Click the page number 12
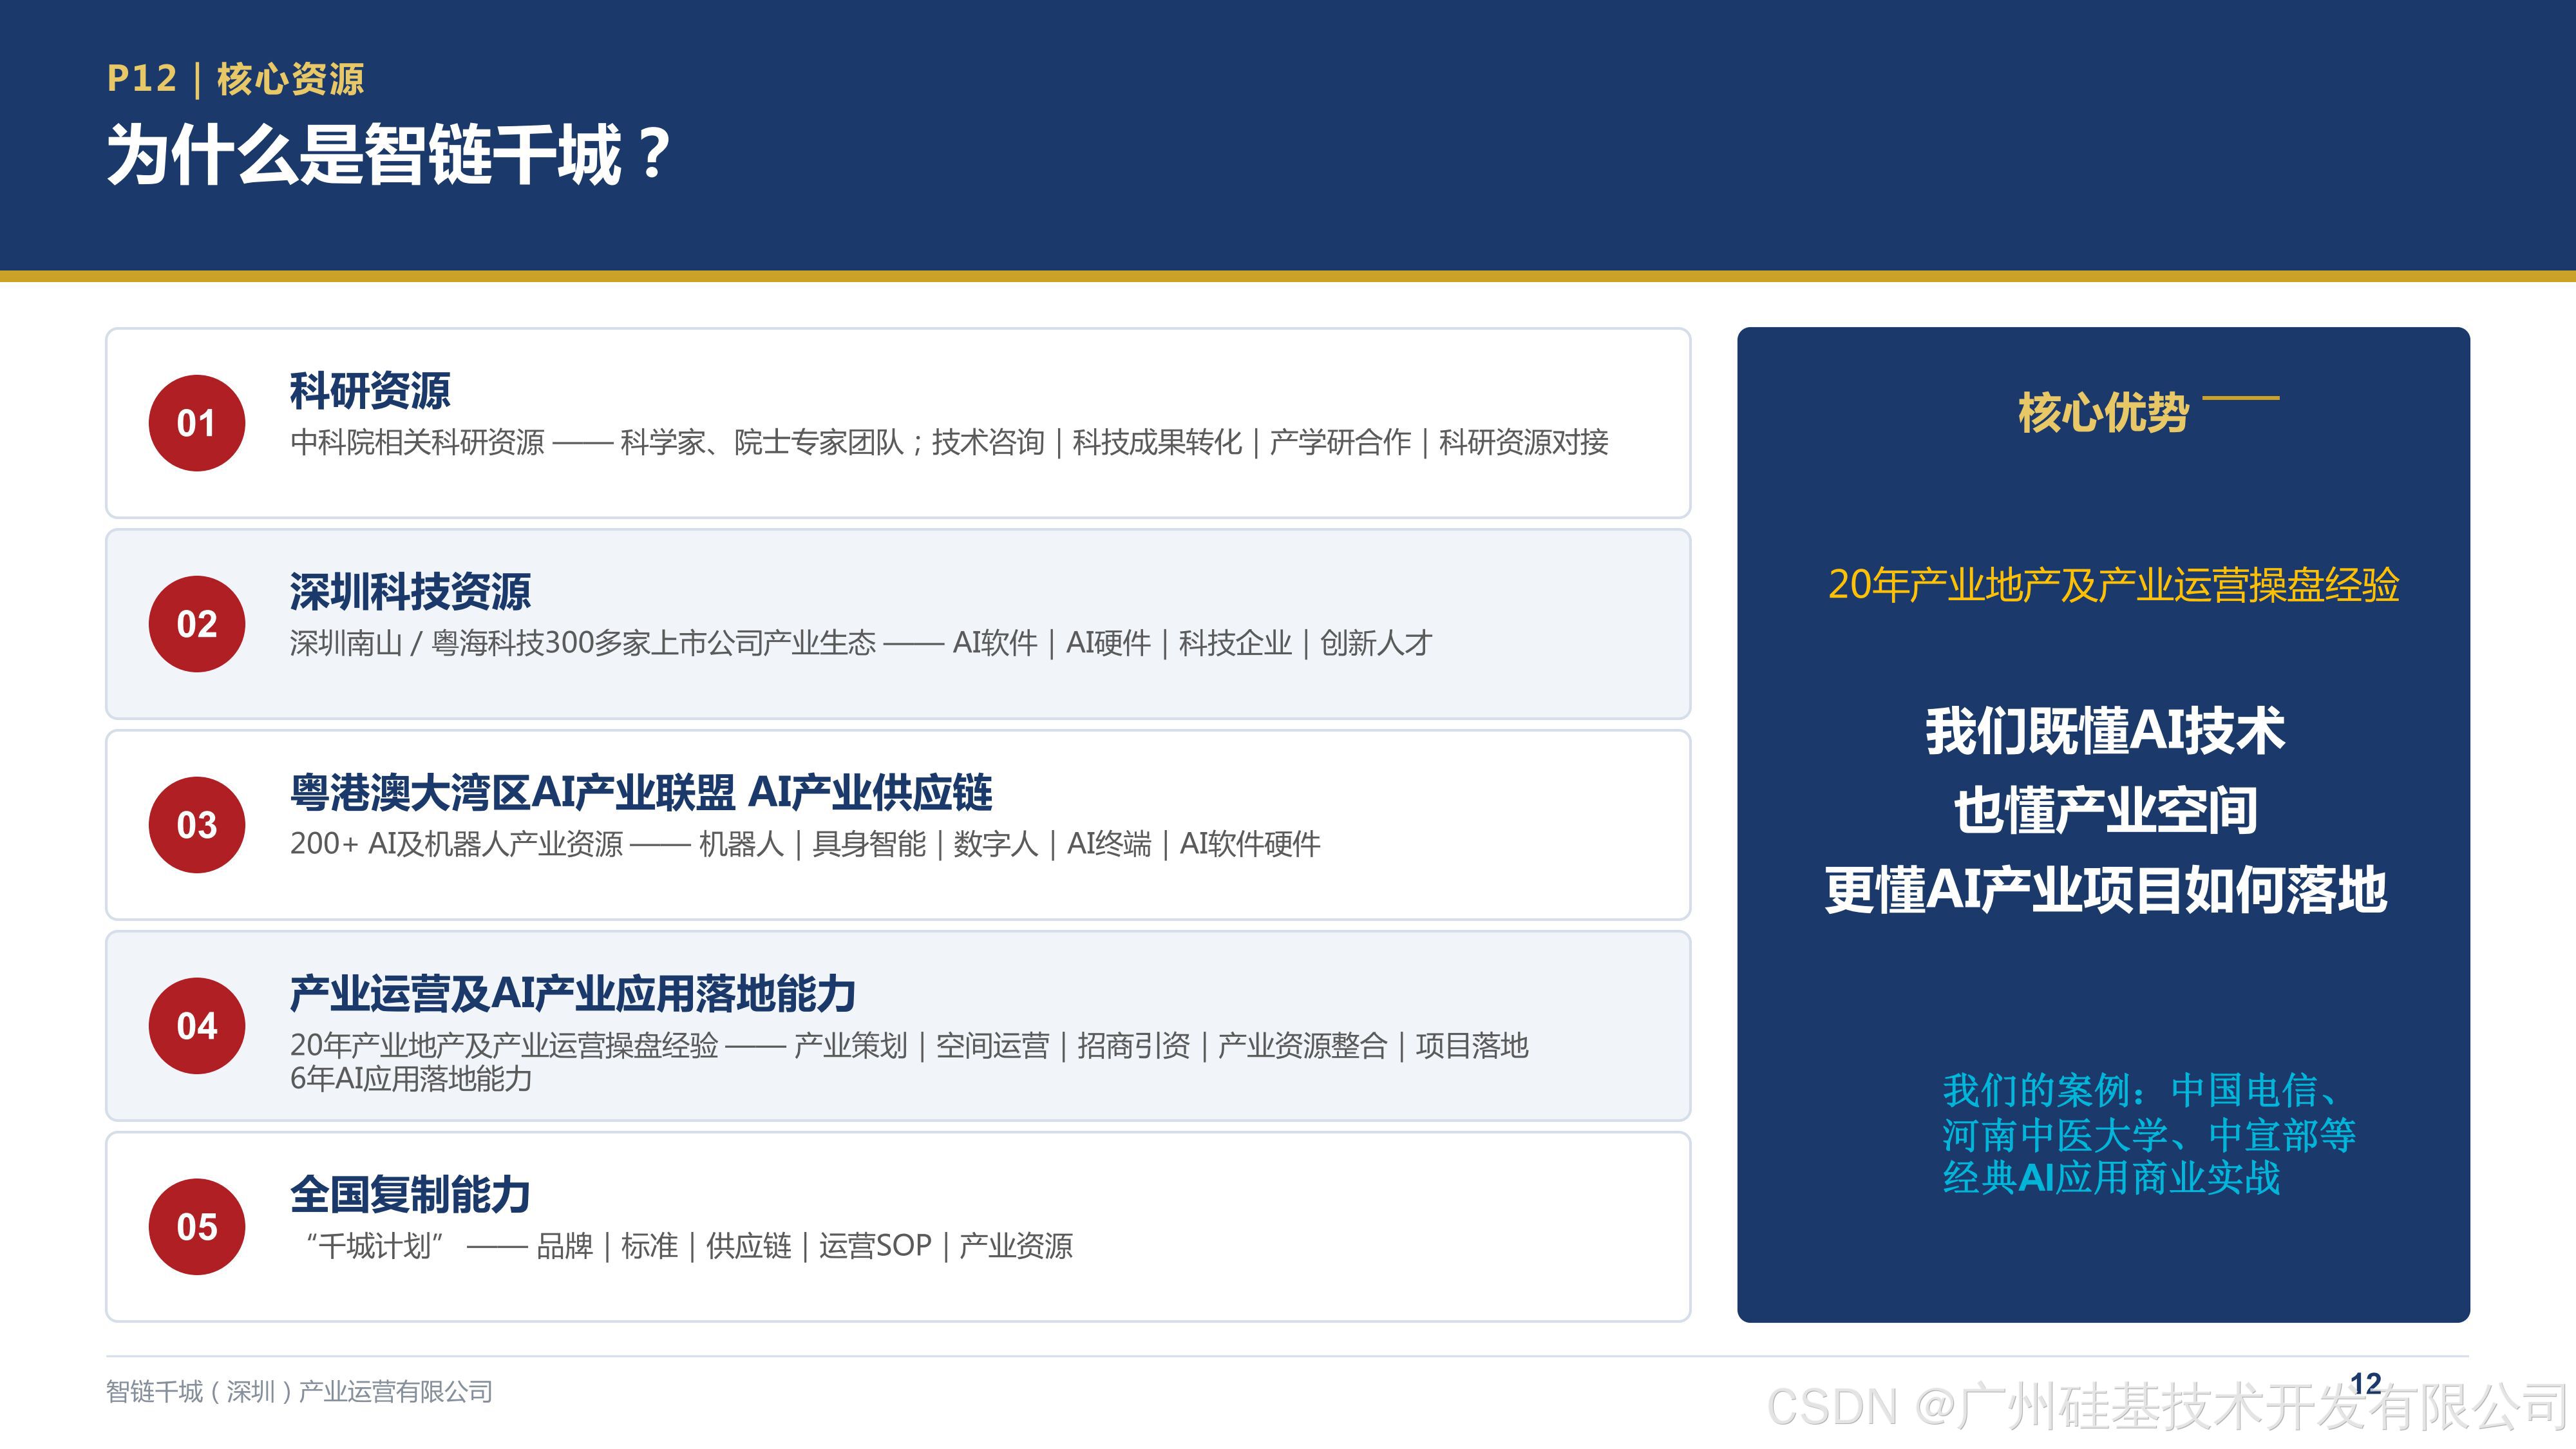This screenshot has width=2576, height=1449. 2366,1384
